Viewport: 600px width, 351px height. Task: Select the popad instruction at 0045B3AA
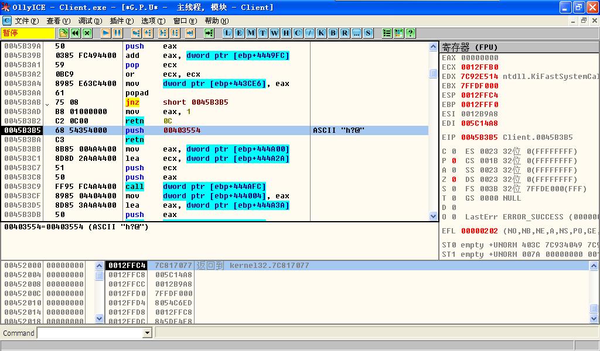[214, 93]
